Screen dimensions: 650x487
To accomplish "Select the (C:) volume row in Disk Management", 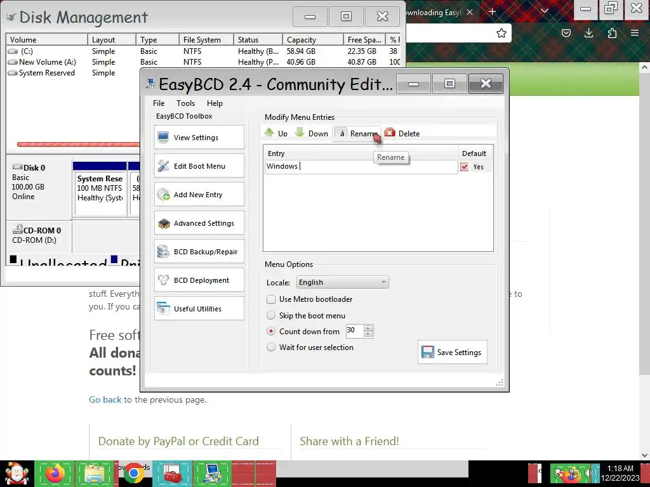I will click(204, 51).
